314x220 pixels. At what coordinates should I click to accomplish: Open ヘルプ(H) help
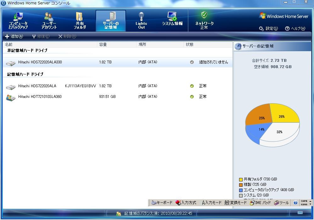[x=295, y=29]
